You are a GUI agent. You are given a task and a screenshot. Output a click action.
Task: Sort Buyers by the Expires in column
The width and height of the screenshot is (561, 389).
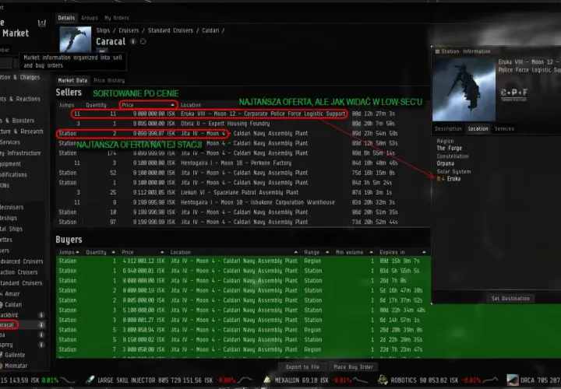pos(403,252)
